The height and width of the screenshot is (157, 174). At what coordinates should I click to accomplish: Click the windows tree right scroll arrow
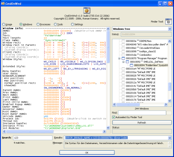166,104
